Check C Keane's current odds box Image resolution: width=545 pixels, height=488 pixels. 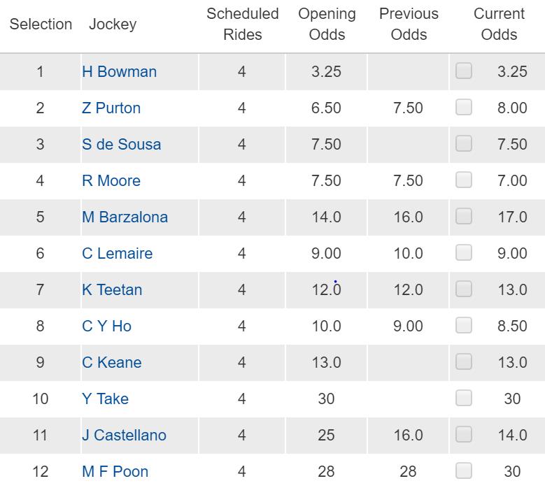coord(464,361)
